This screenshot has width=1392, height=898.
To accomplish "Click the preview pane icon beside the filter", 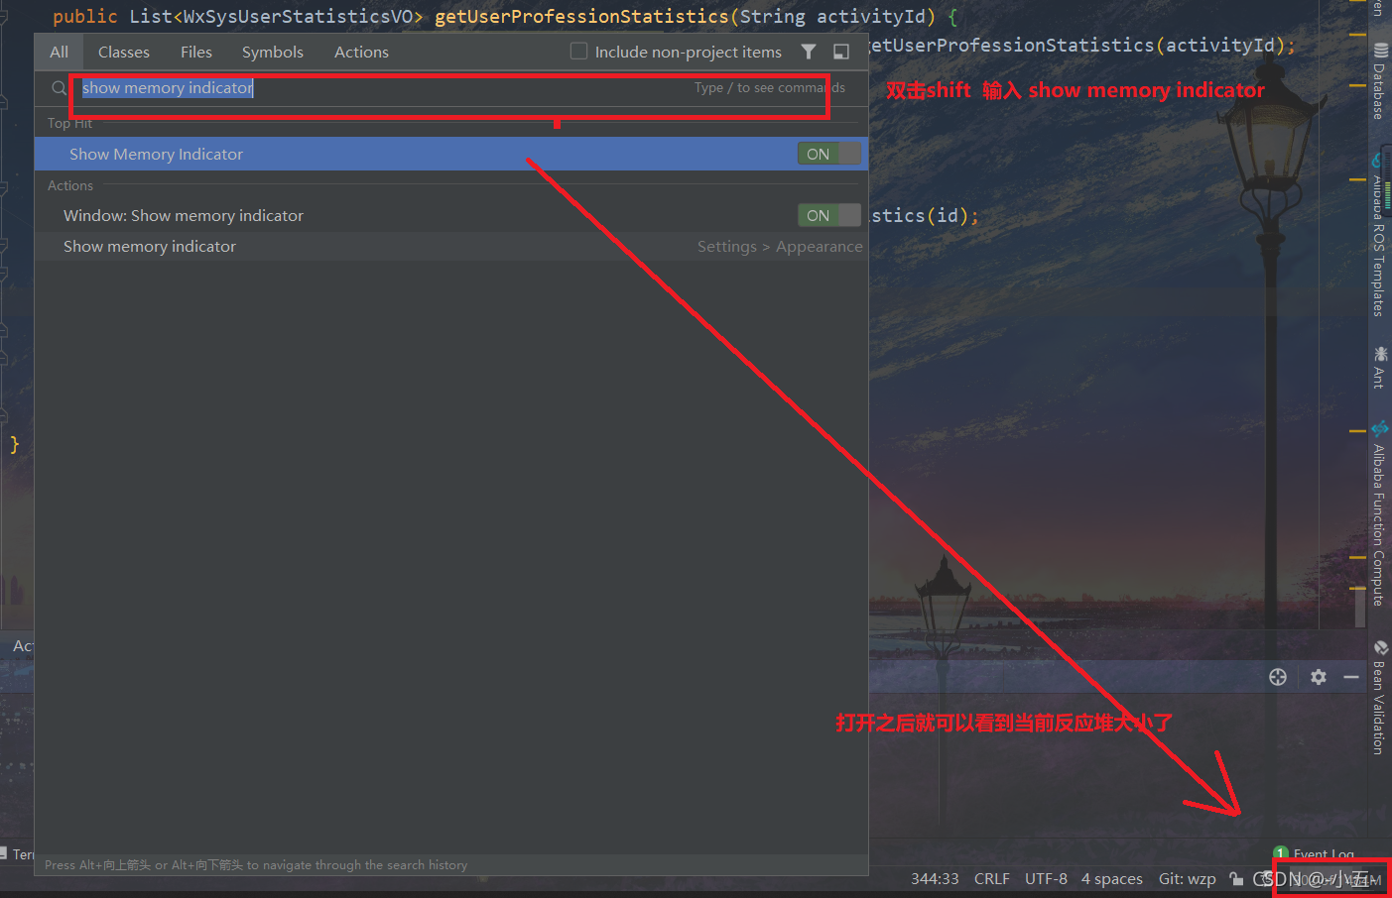I will [840, 52].
